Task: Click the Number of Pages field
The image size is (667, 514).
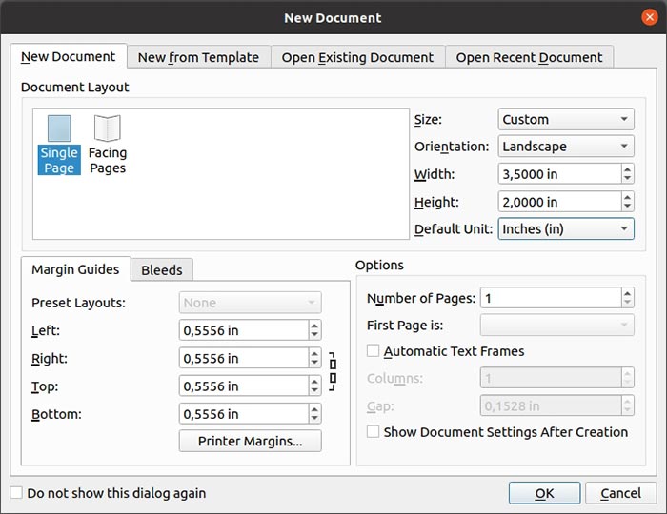Action: 551,298
